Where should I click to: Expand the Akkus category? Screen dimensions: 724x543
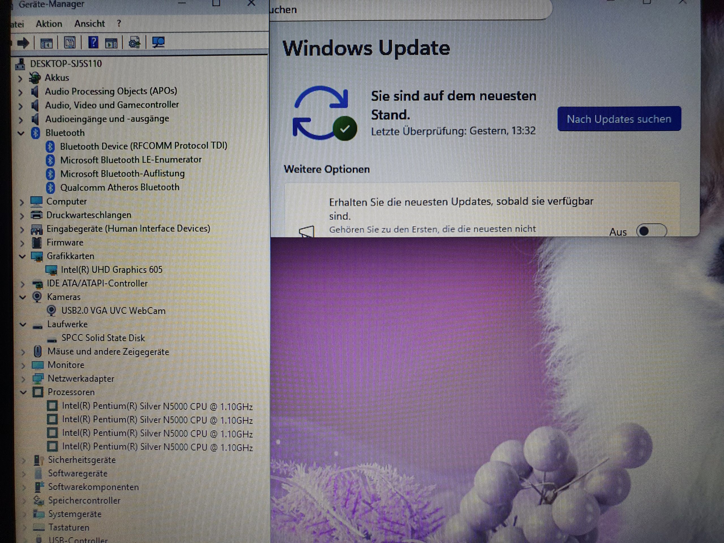tap(20, 78)
